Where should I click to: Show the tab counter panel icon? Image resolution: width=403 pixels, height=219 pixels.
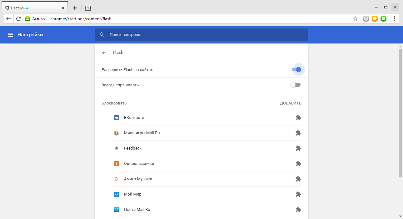pyautogui.click(x=88, y=8)
